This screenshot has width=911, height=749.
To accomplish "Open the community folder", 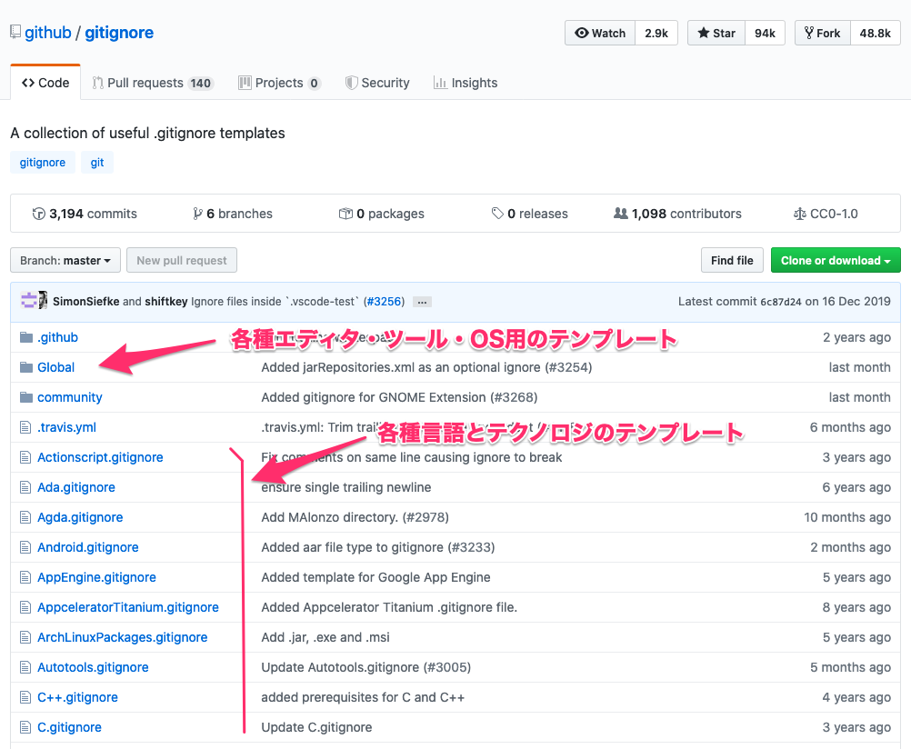I will coord(70,397).
